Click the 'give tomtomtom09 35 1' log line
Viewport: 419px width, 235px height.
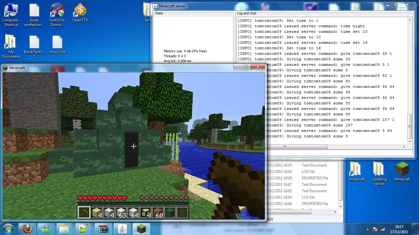315,54
